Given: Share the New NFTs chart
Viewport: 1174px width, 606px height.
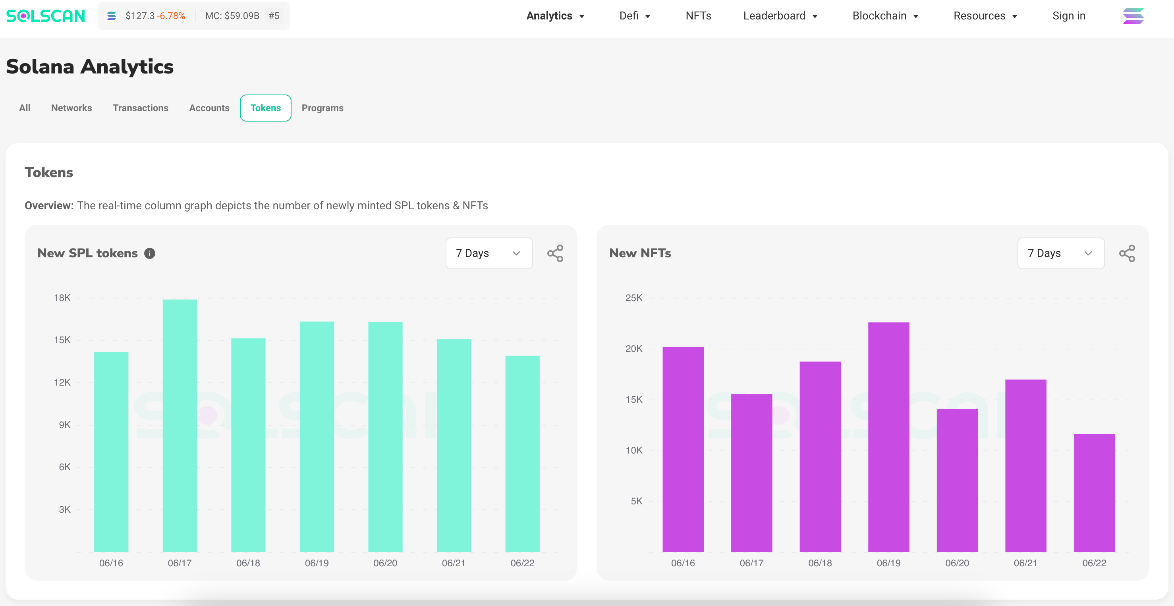Looking at the screenshot, I should pyautogui.click(x=1127, y=253).
